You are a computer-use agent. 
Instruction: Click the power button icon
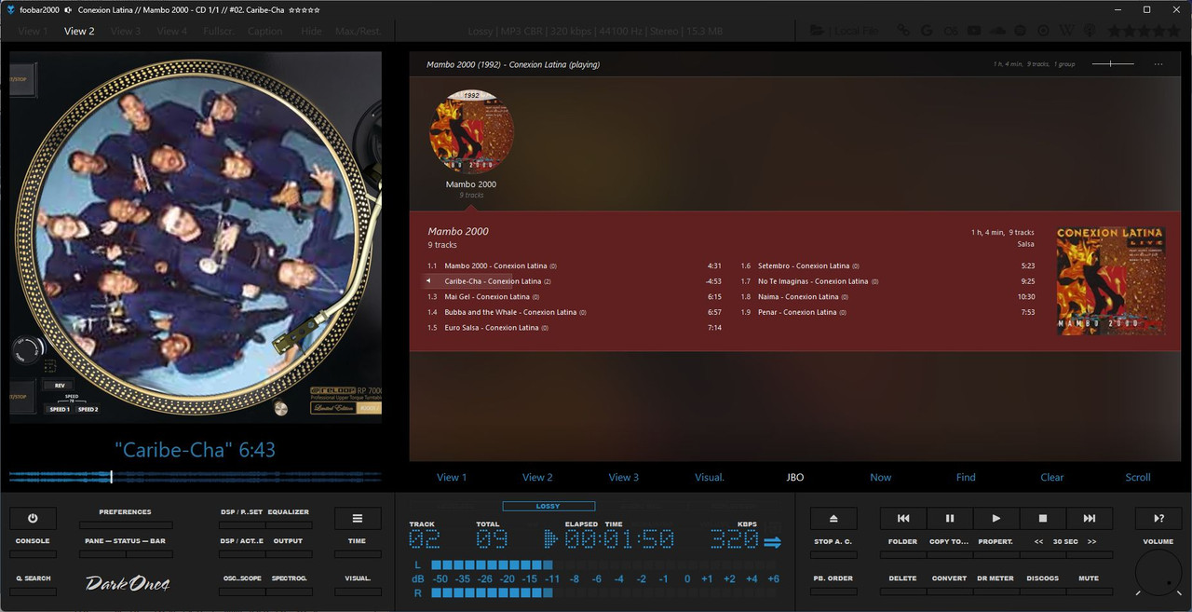point(33,519)
